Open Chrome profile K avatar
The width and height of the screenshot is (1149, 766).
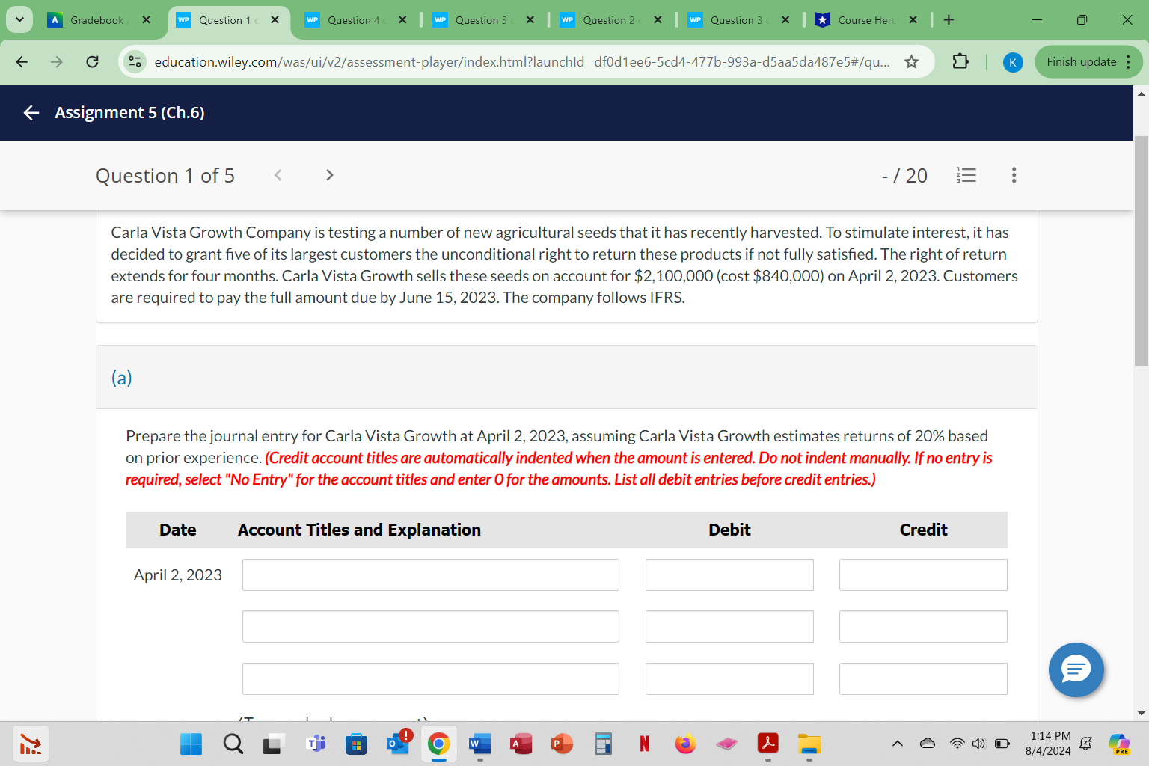pos(1013,62)
